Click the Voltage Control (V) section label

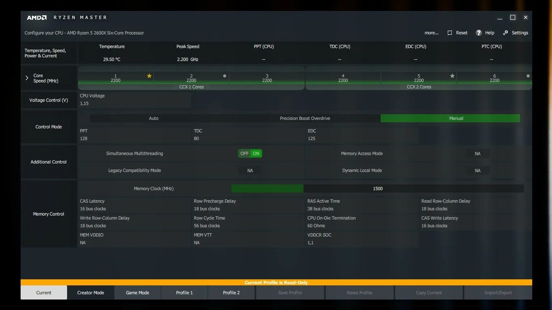tap(48, 100)
